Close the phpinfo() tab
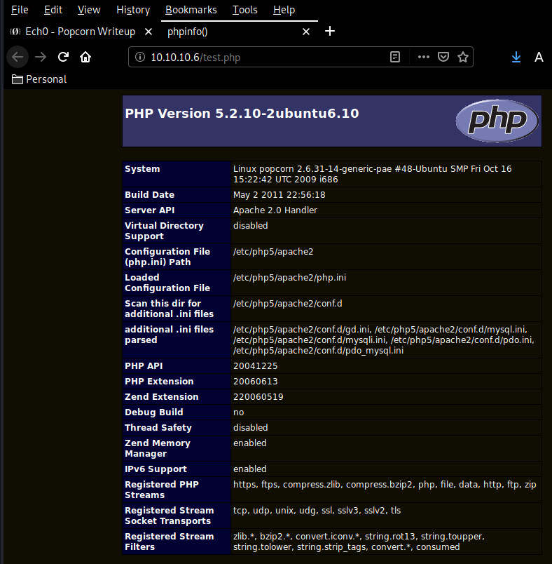552x564 pixels. click(x=305, y=32)
